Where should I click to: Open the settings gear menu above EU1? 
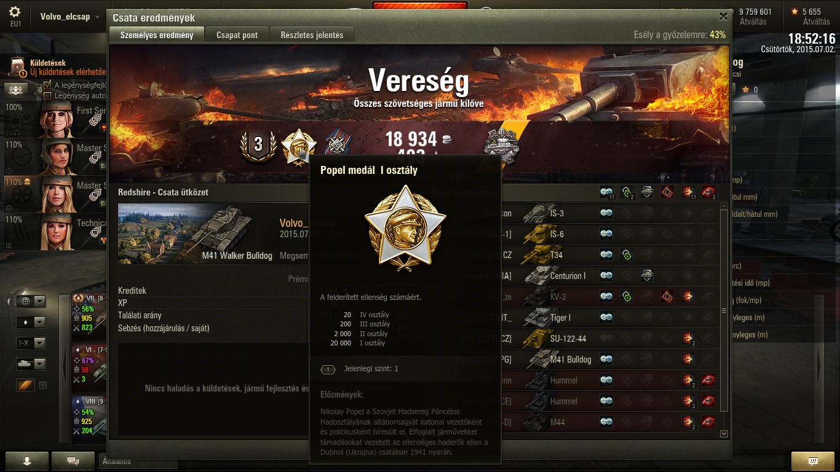pos(15,12)
